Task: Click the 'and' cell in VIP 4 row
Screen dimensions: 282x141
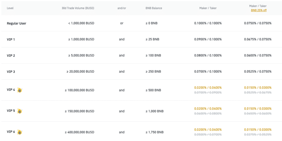Action: tap(122, 90)
